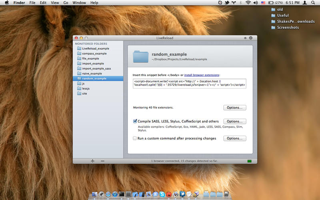Screen dimensions: 320x200
Task: Open Options next to compile SASS checkbox
Action: pyautogui.click(x=235, y=122)
